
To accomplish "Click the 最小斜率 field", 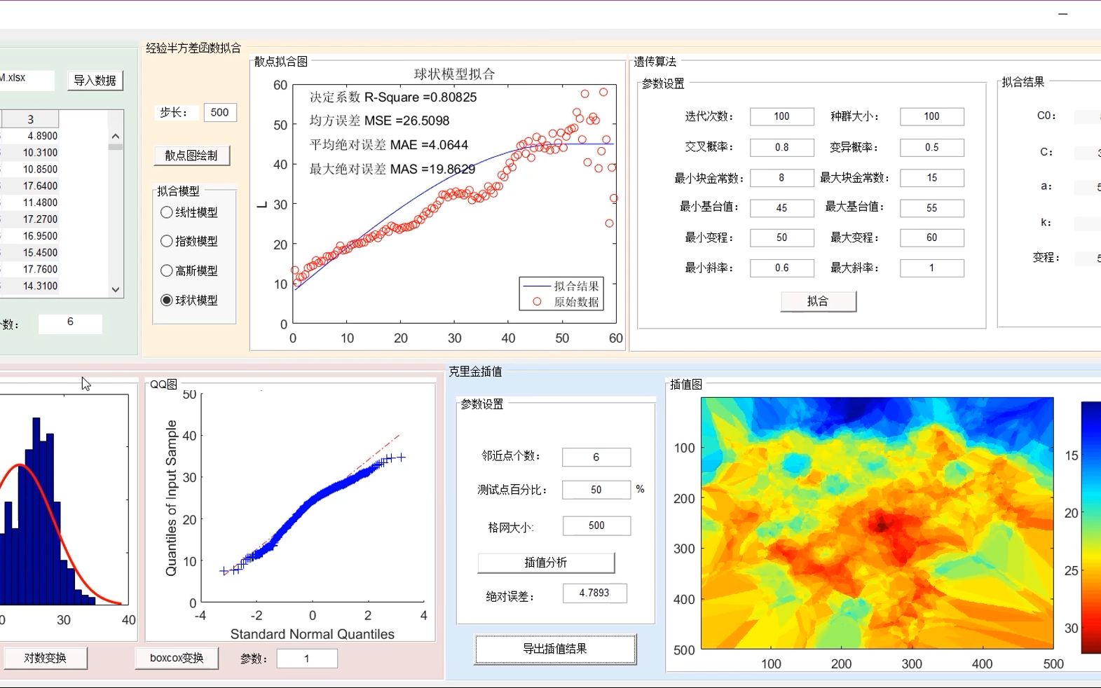I will pyautogui.click(x=782, y=268).
